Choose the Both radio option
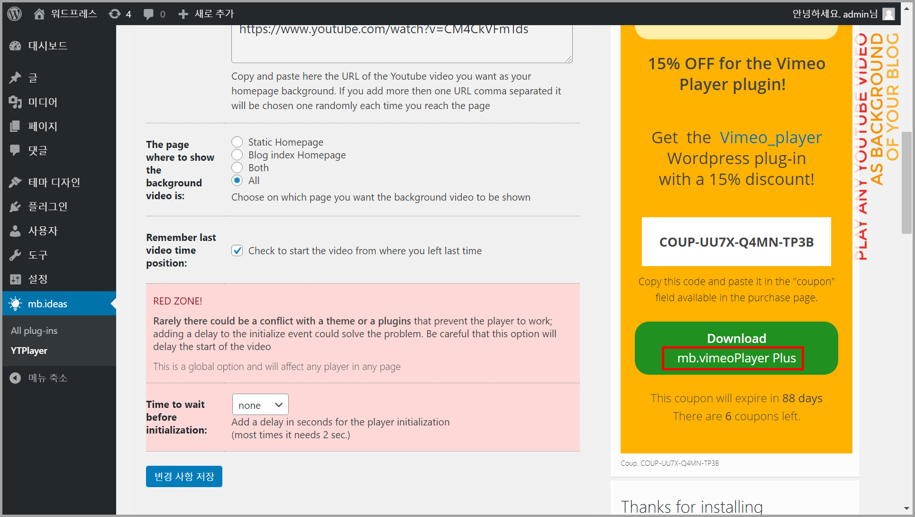Screen dimensions: 915x517 [237, 167]
